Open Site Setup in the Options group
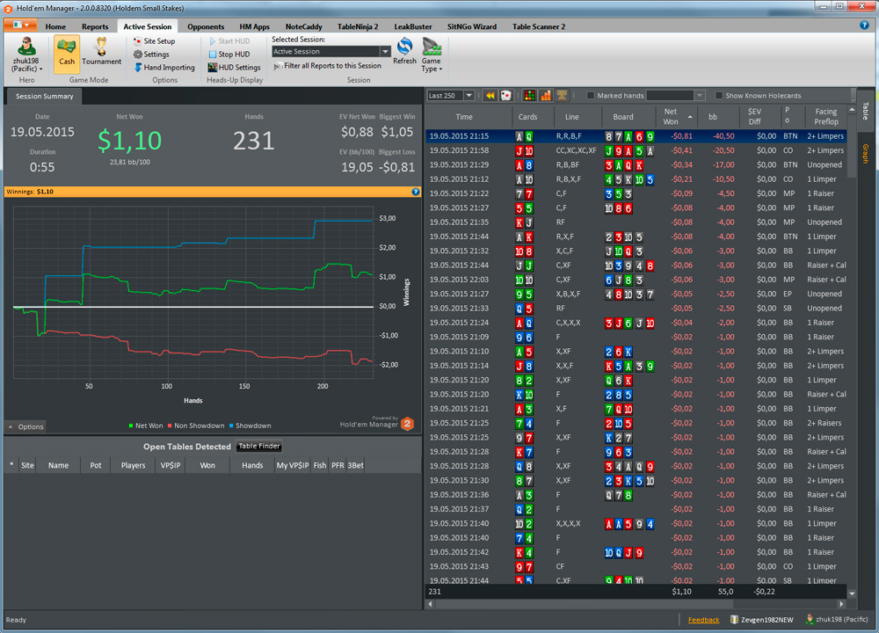 tap(154, 41)
